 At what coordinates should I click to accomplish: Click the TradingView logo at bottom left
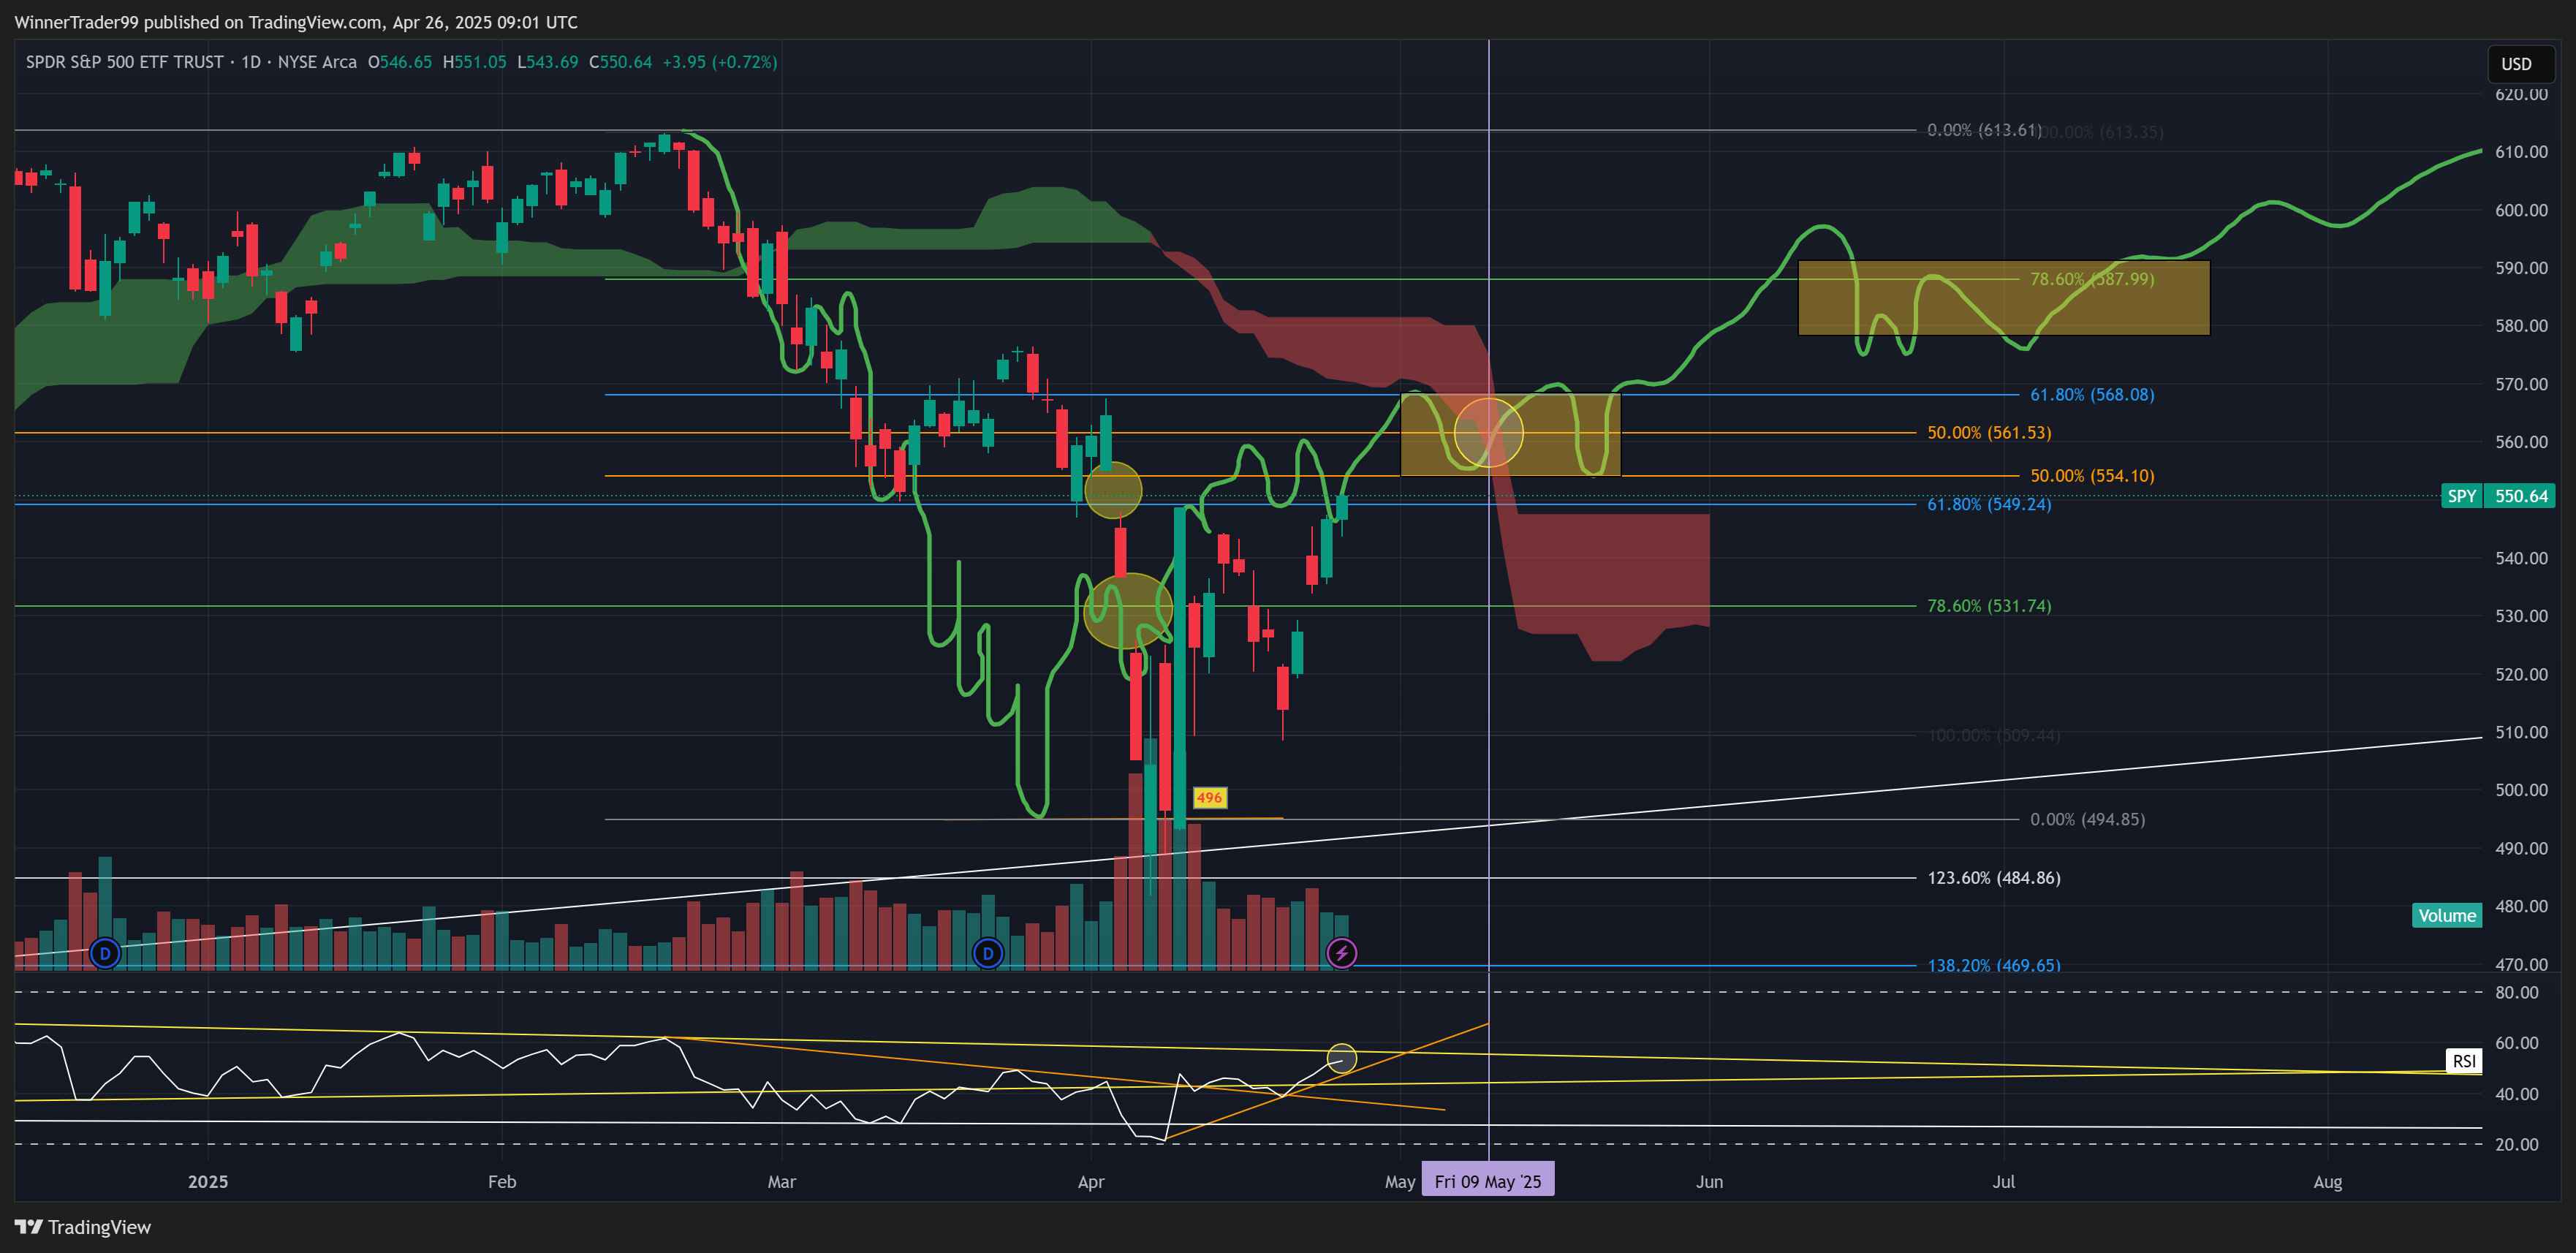[x=83, y=1227]
